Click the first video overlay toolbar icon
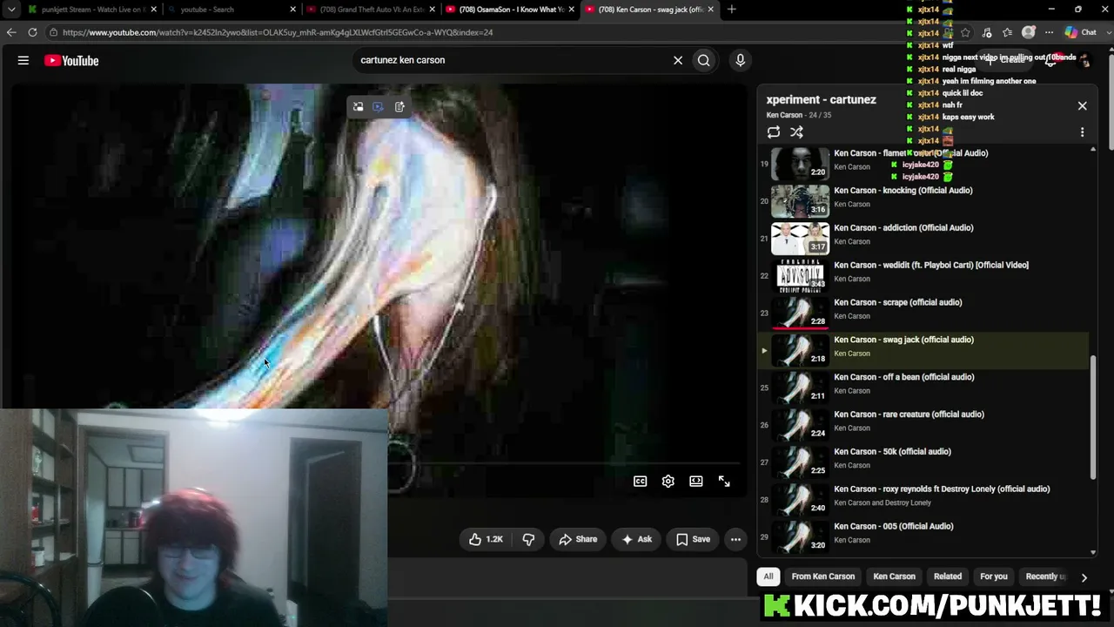The image size is (1114, 627). [358, 106]
